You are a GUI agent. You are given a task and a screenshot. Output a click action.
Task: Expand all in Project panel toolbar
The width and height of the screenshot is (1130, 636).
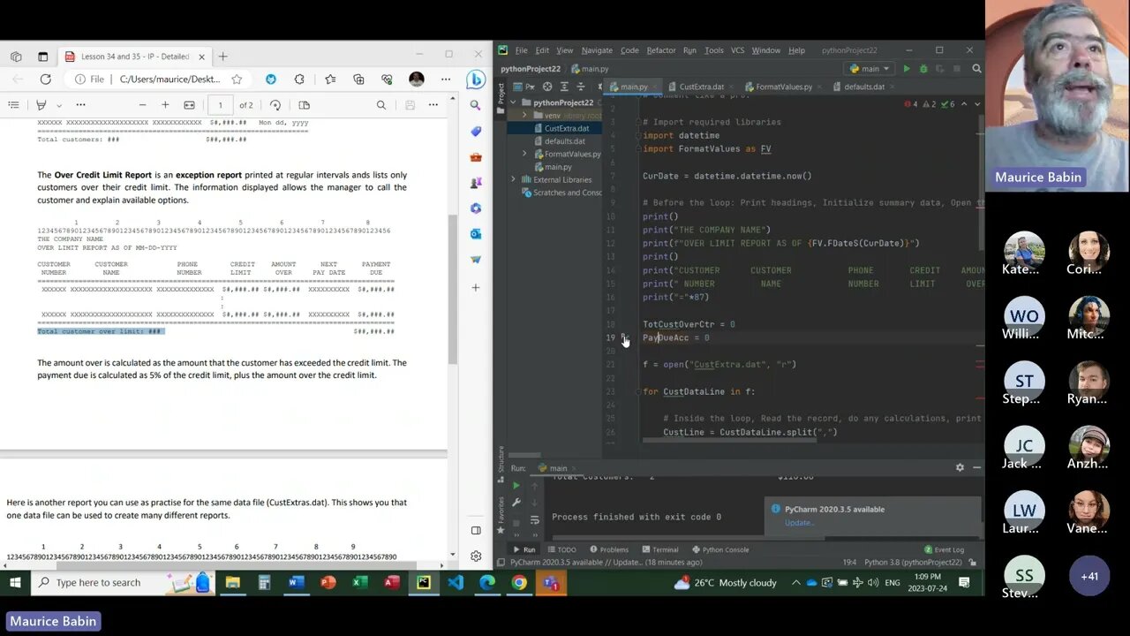tap(564, 87)
